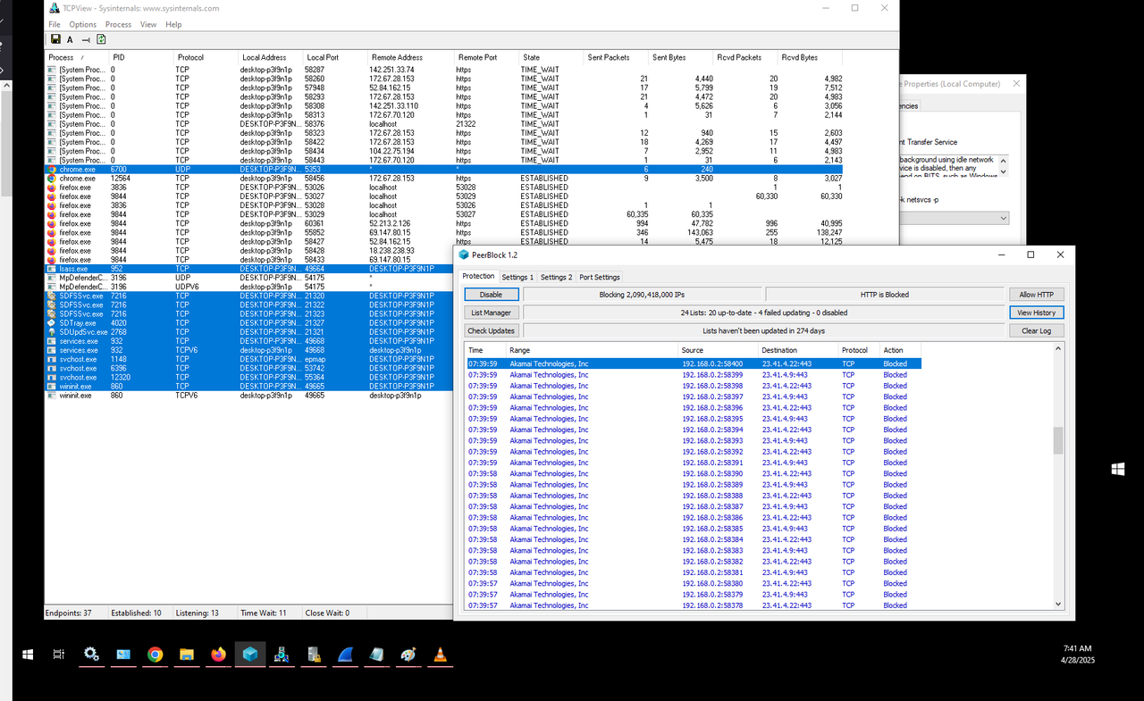The width and height of the screenshot is (1144, 701).
Task: Toggle address resolution with the A icon
Action: pos(69,39)
